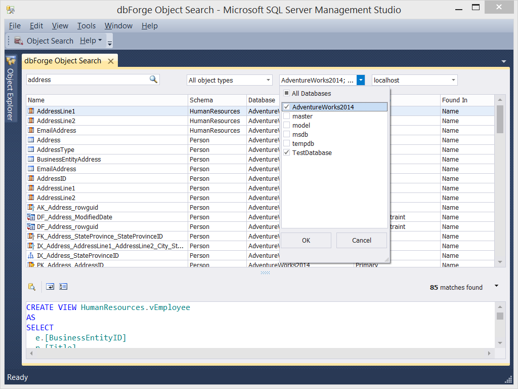Click table icon beside Address row

pyautogui.click(x=31, y=140)
